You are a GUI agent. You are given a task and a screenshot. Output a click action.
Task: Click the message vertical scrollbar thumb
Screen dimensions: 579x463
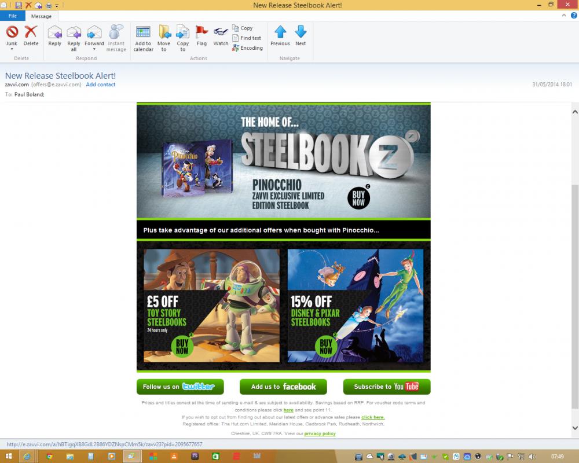pyautogui.click(x=575, y=295)
